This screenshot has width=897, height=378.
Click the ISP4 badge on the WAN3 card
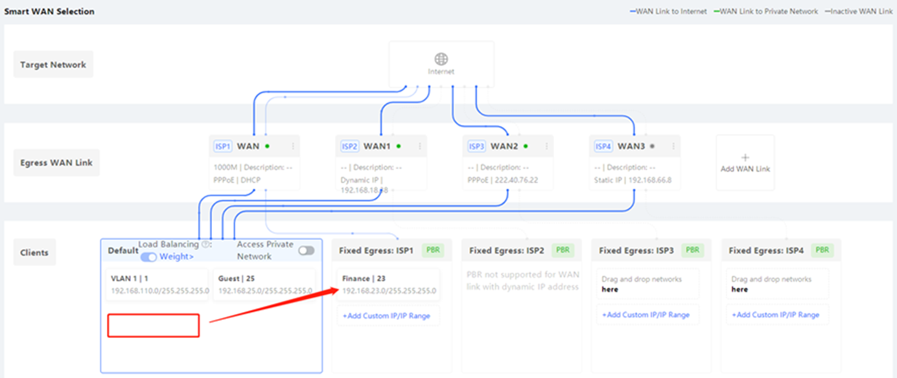pyautogui.click(x=603, y=146)
